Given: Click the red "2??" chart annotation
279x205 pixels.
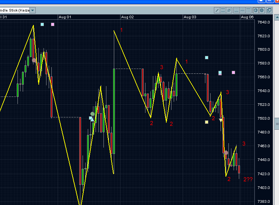Looking at the screenshot, I should pos(248,180).
